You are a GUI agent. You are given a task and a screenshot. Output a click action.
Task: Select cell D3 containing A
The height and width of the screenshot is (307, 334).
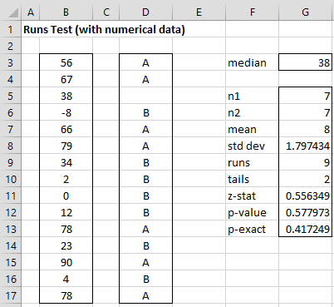pos(146,62)
